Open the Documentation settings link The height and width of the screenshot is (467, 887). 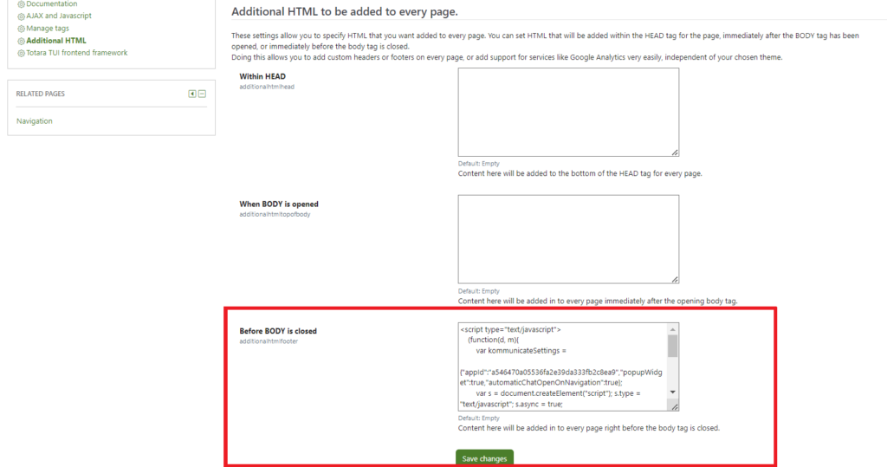[51, 4]
